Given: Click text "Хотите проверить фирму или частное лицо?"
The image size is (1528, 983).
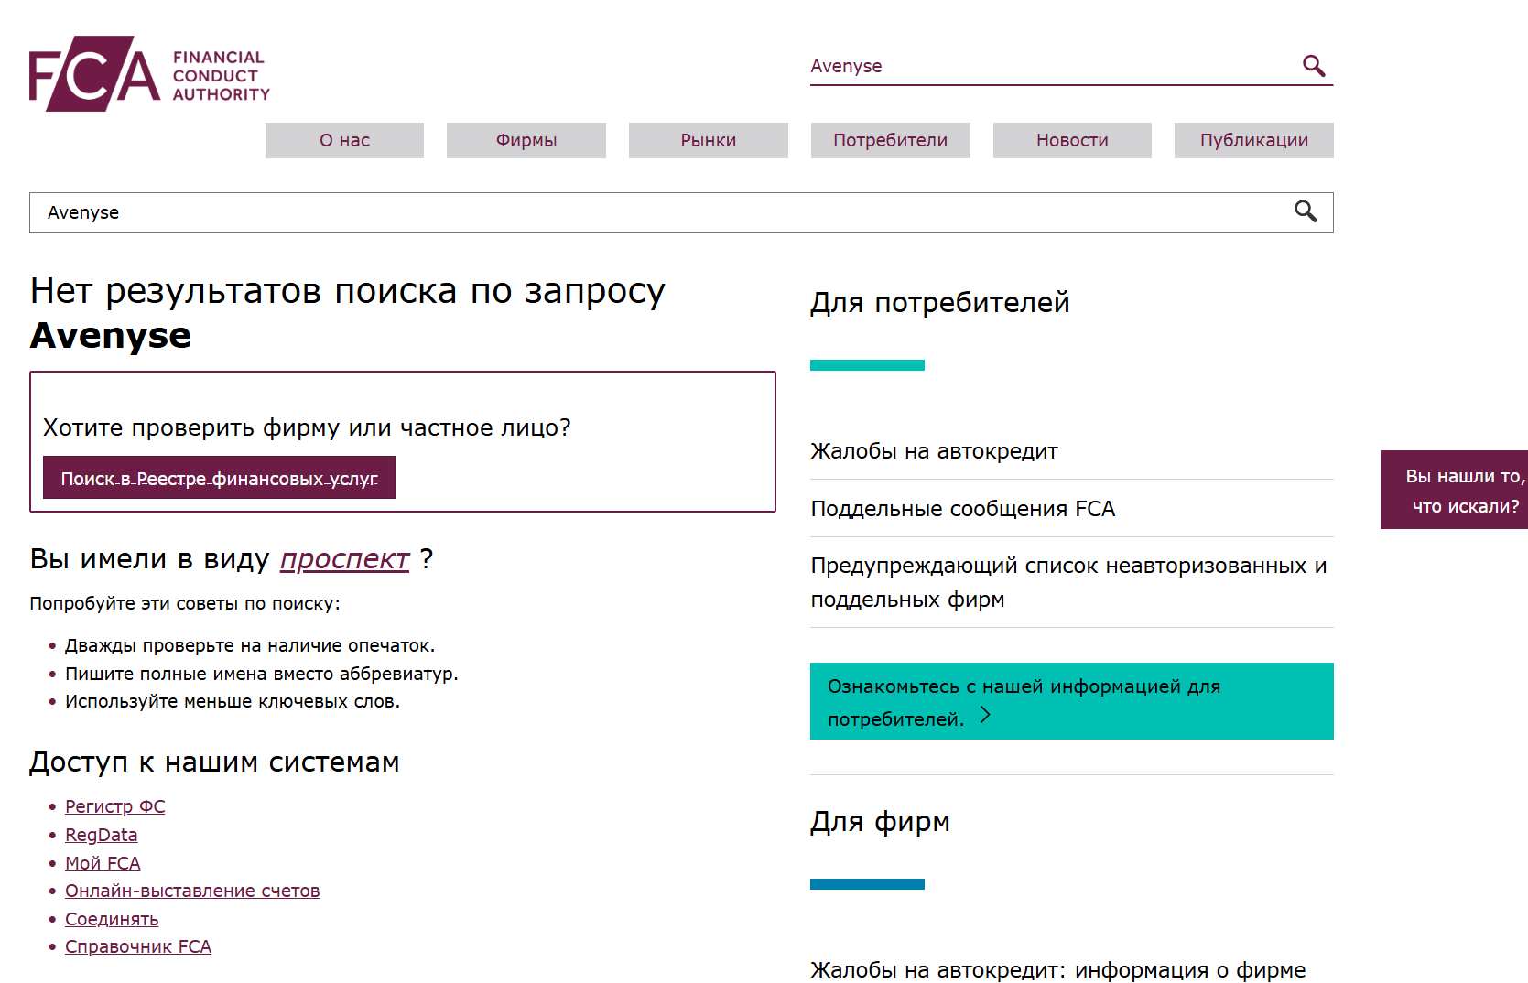Looking at the screenshot, I should tap(307, 427).
